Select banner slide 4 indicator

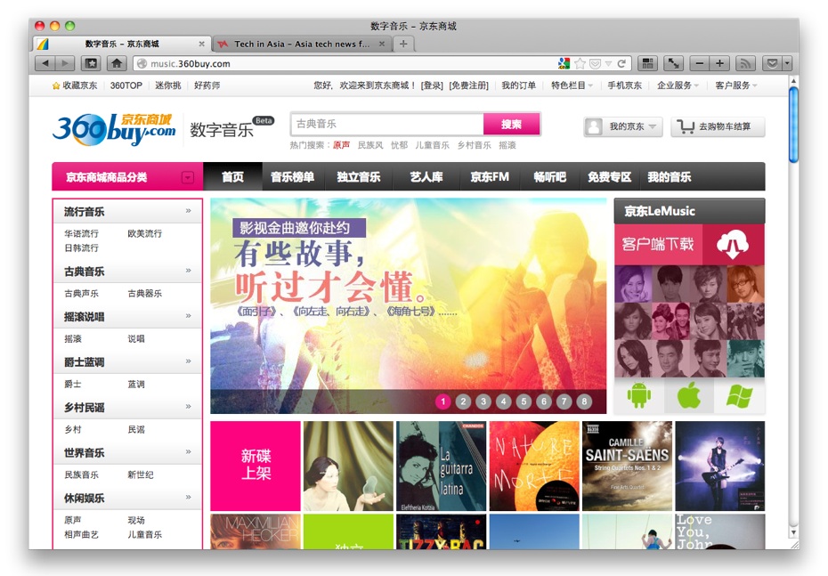coord(503,402)
